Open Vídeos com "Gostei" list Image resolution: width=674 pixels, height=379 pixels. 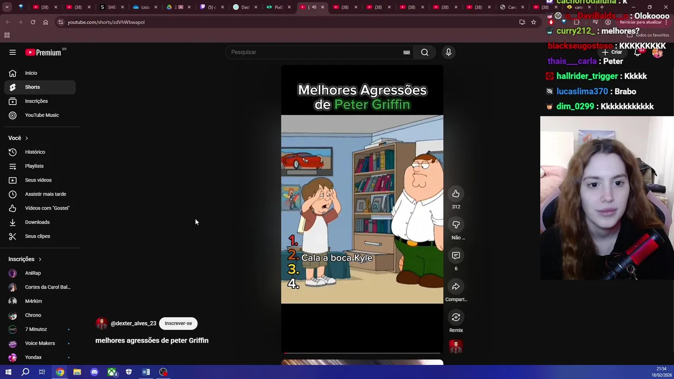(40, 208)
